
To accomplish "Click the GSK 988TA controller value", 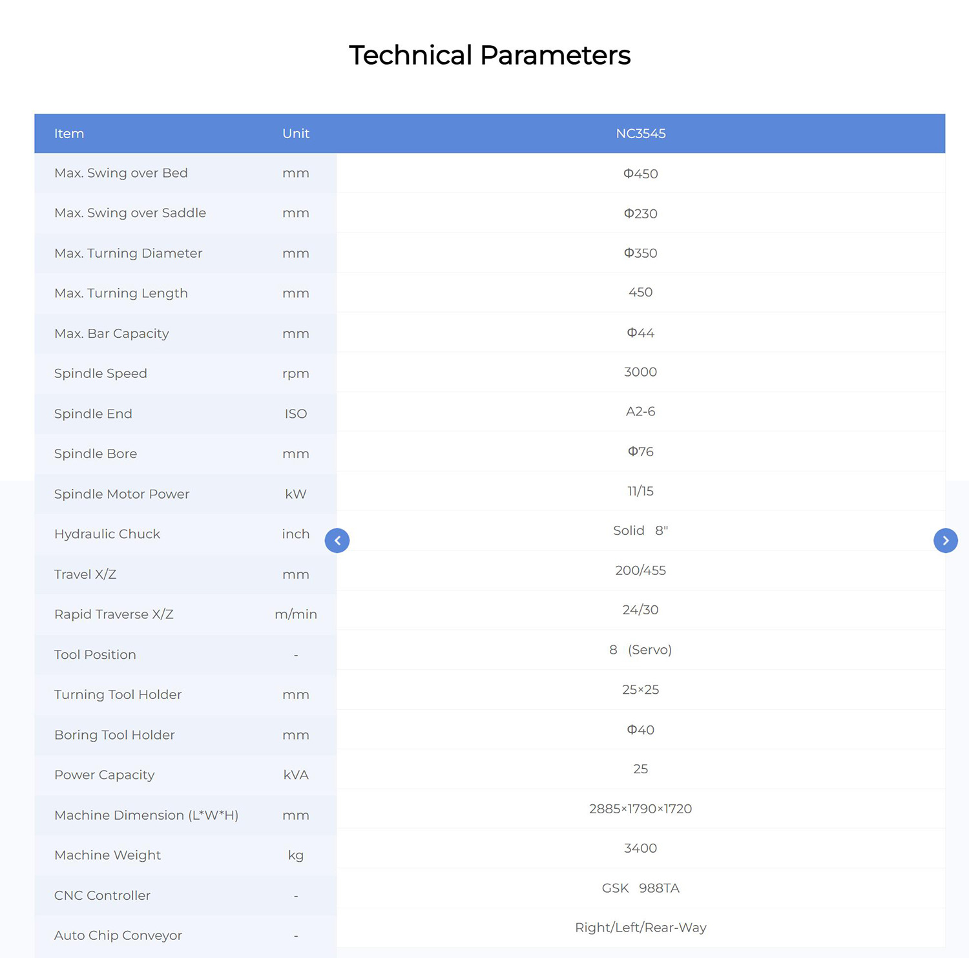I will (640, 888).
